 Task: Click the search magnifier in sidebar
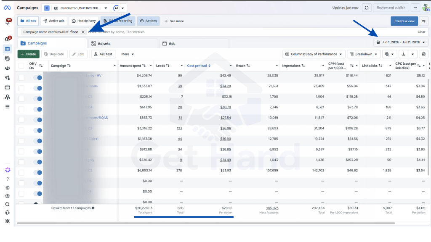point(8,205)
